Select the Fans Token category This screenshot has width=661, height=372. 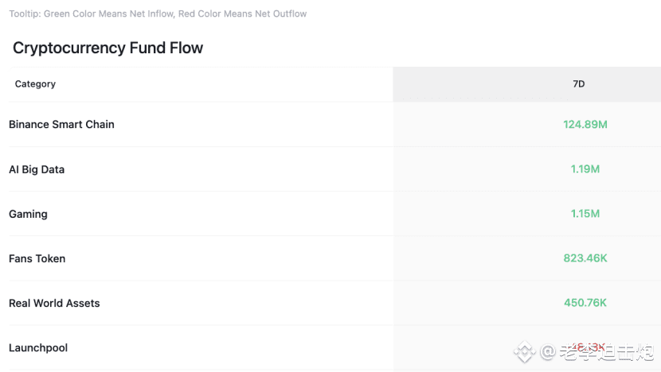[x=37, y=258]
